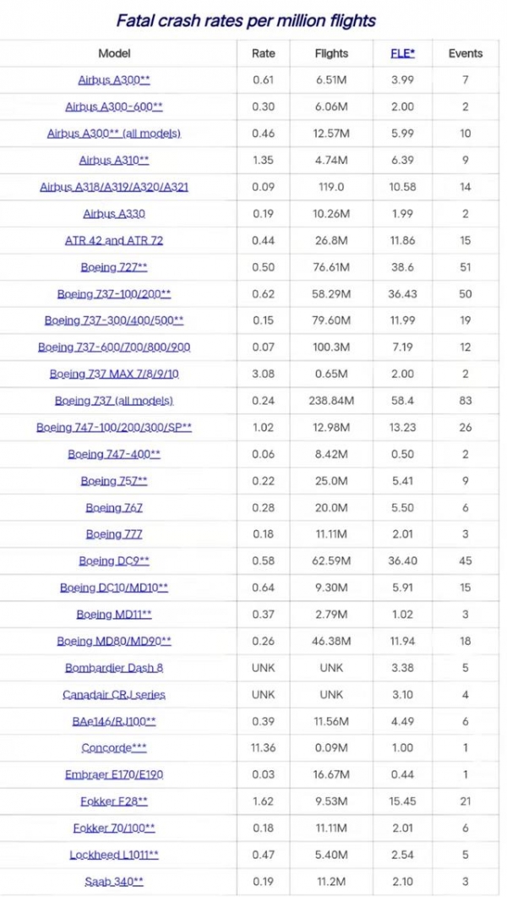Select the 83 events cell
Viewport: 507px width, 897px height.
point(466,401)
